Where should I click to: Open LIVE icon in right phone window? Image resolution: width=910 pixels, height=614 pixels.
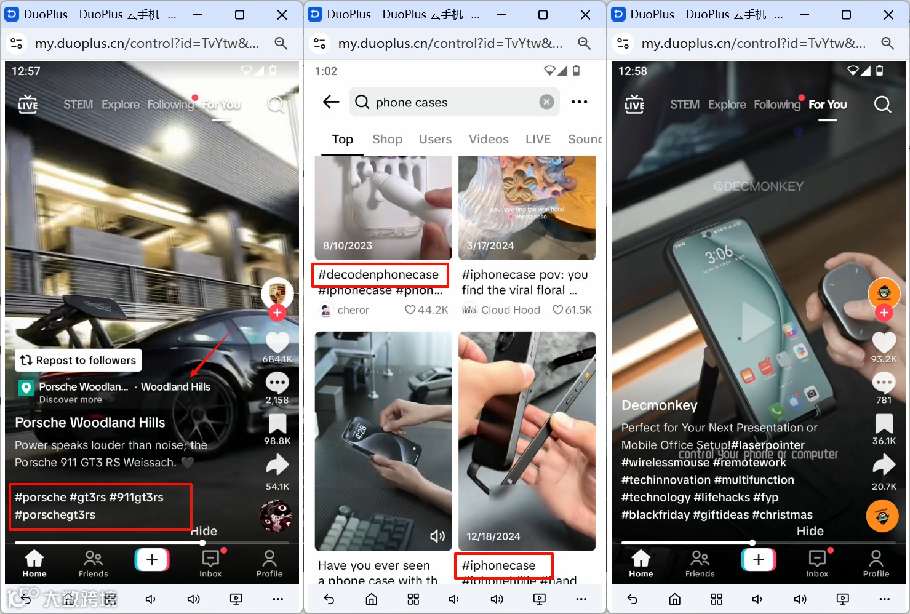634,105
